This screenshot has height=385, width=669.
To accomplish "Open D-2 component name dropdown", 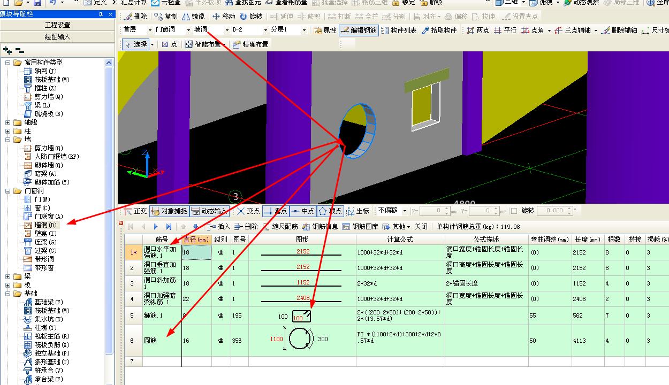I will point(265,30).
